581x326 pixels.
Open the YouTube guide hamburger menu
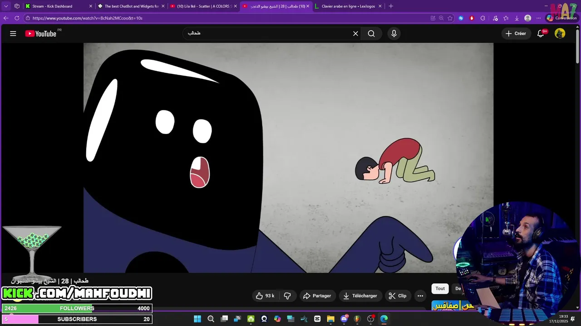(x=13, y=34)
